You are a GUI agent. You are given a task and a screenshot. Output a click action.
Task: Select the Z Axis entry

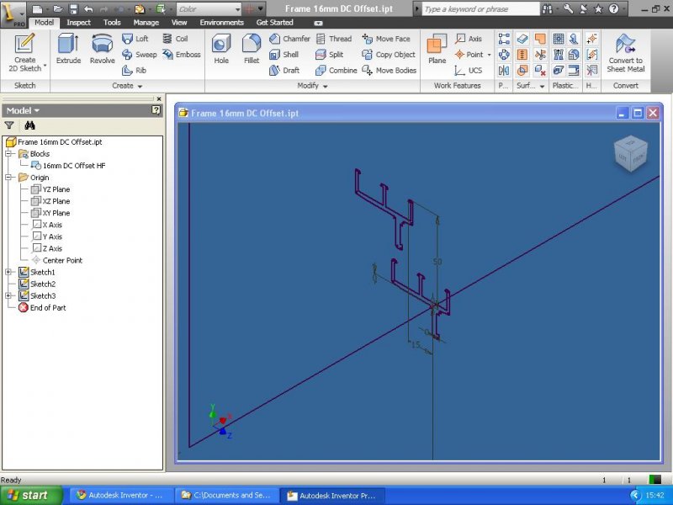pos(47,248)
